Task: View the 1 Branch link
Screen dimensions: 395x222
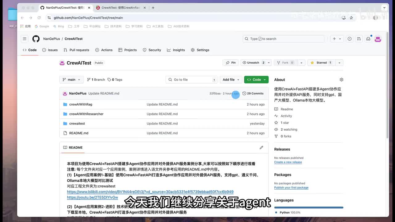Action: 96,80
